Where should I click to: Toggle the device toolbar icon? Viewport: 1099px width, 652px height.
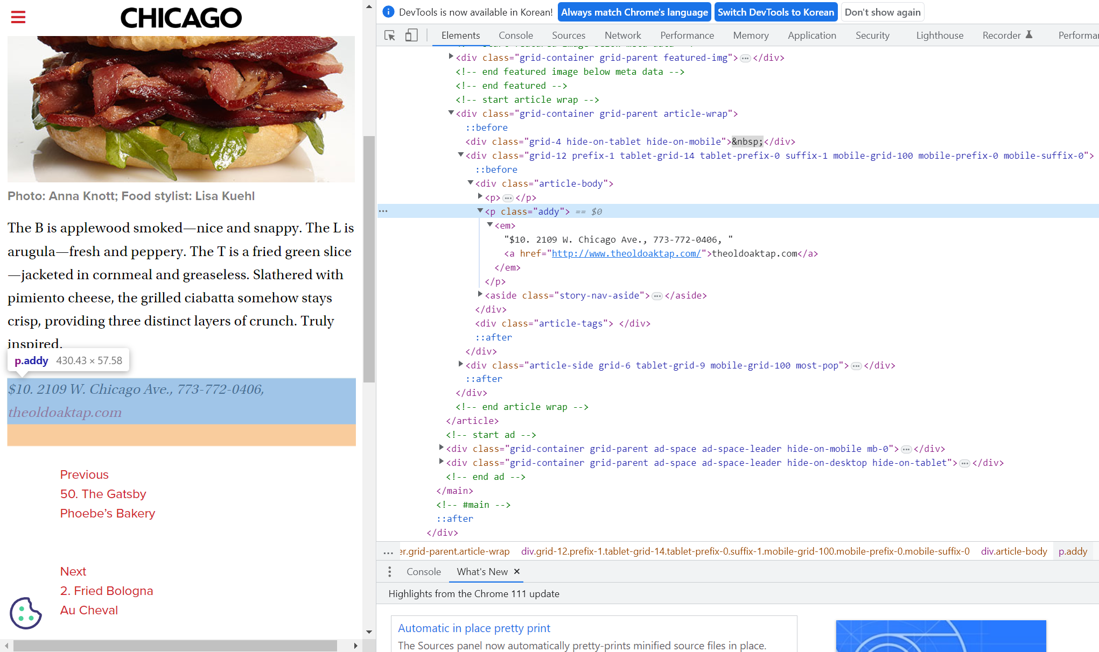pyautogui.click(x=411, y=36)
